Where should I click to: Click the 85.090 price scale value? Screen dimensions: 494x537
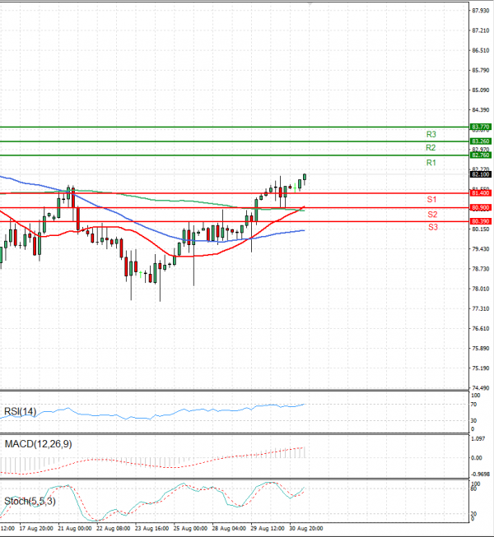pyautogui.click(x=481, y=90)
